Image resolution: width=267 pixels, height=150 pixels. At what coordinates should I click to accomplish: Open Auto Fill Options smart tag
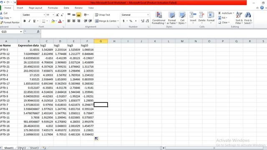click(x=96, y=139)
